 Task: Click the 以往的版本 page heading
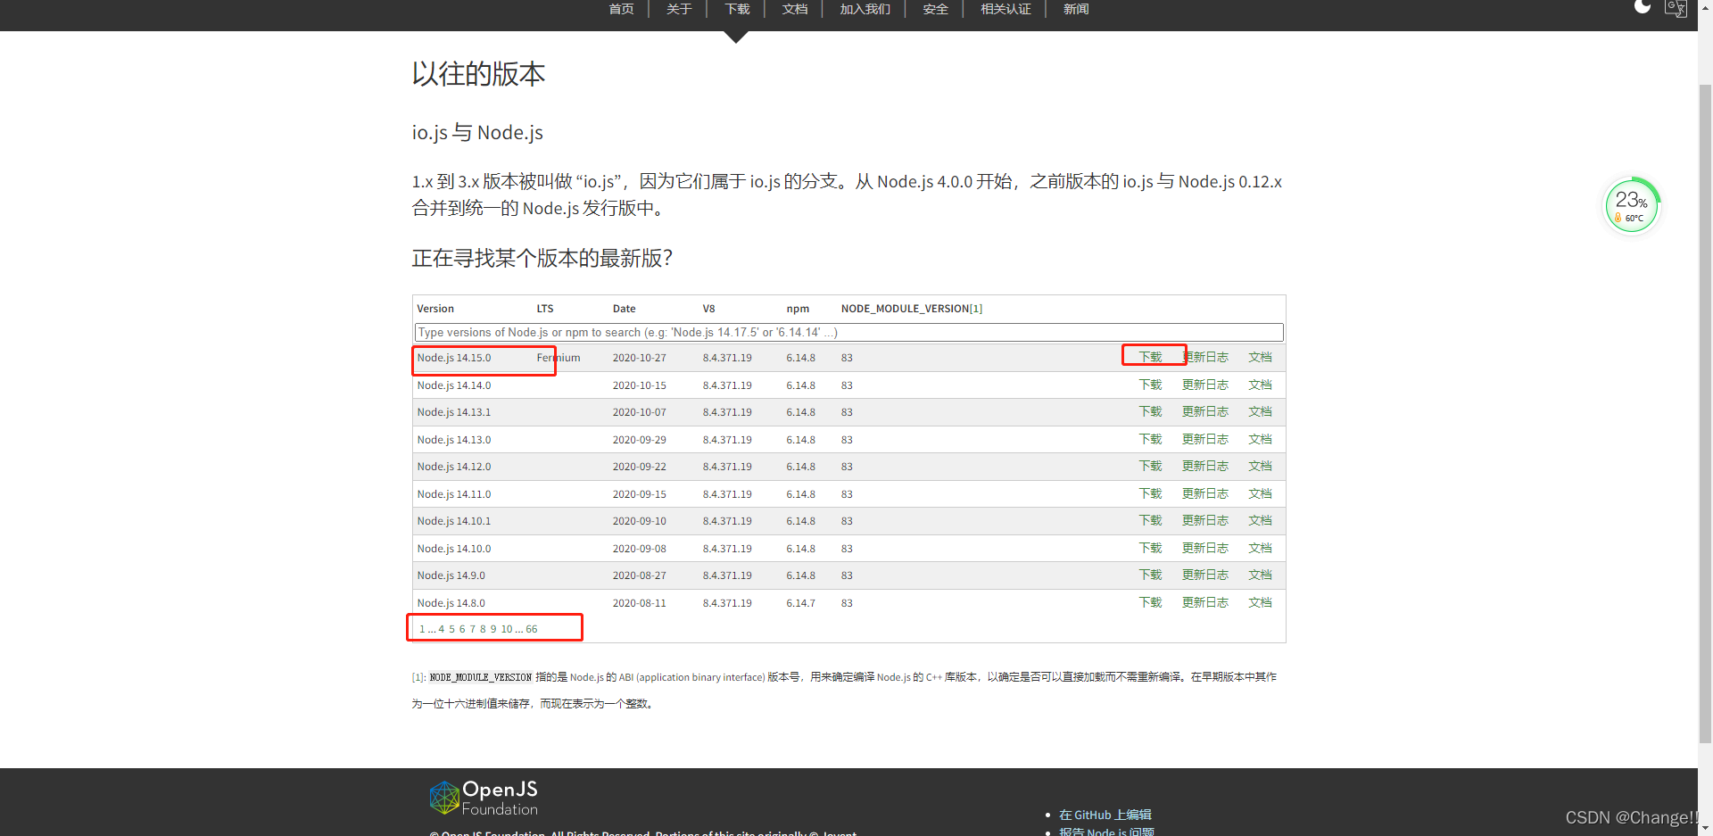click(478, 74)
